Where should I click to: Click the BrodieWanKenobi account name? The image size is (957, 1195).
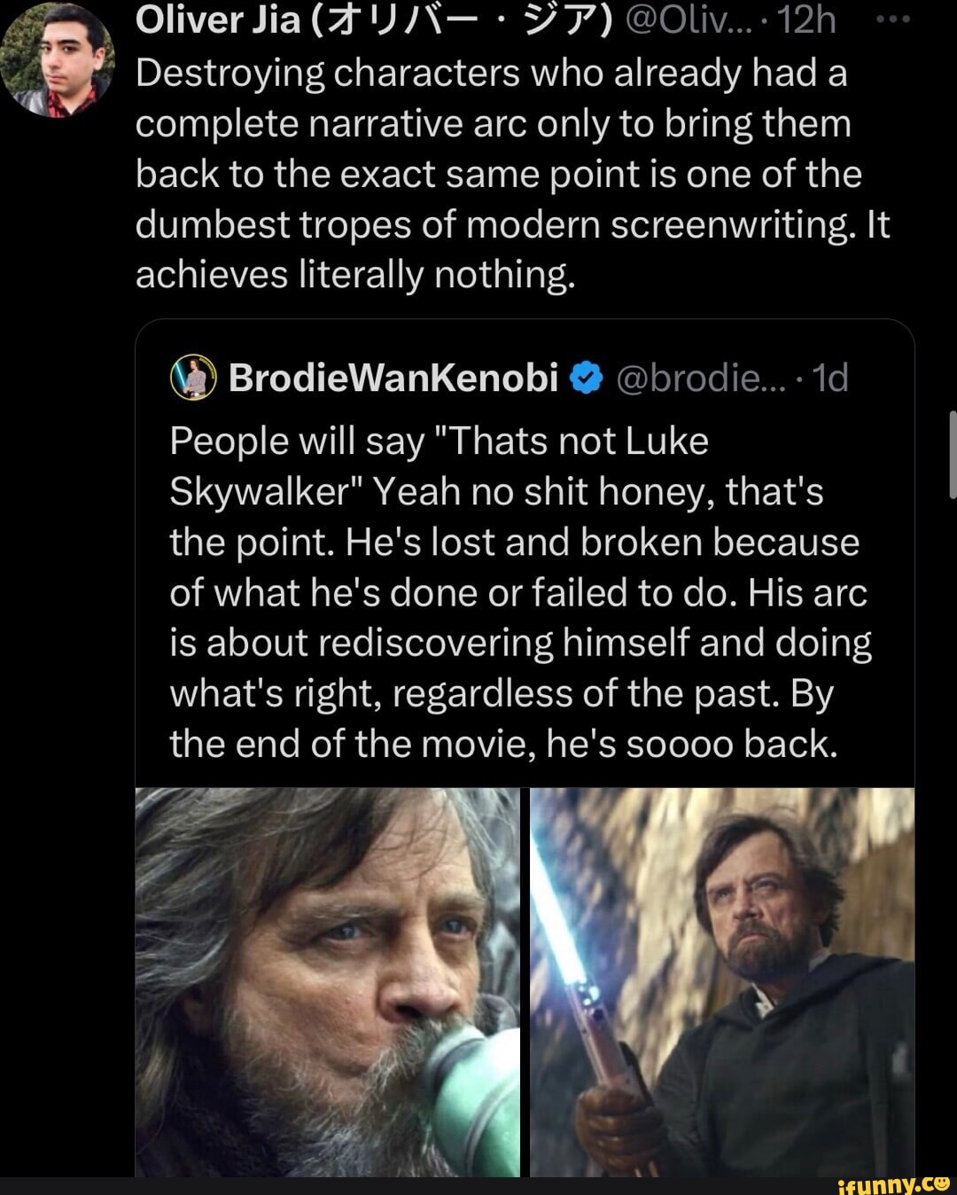(393, 379)
